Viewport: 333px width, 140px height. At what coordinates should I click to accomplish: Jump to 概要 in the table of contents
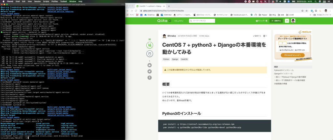276,67
